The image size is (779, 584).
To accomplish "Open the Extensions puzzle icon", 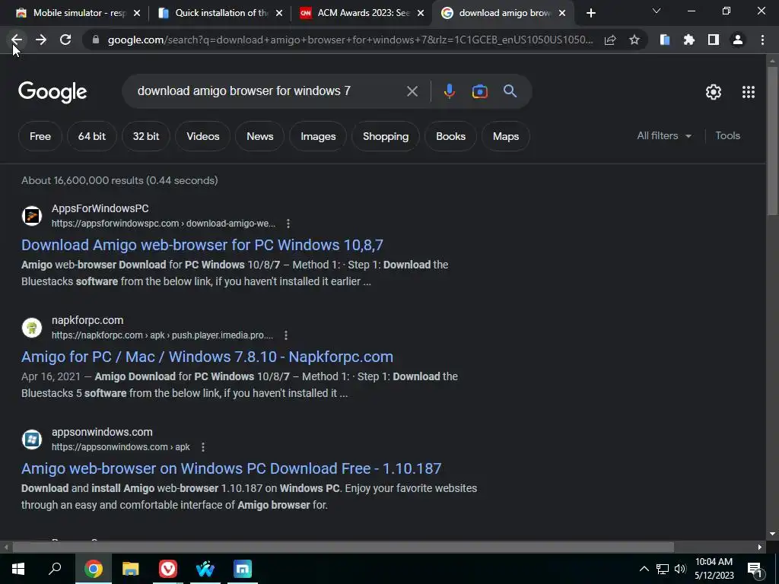I will (x=689, y=40).
